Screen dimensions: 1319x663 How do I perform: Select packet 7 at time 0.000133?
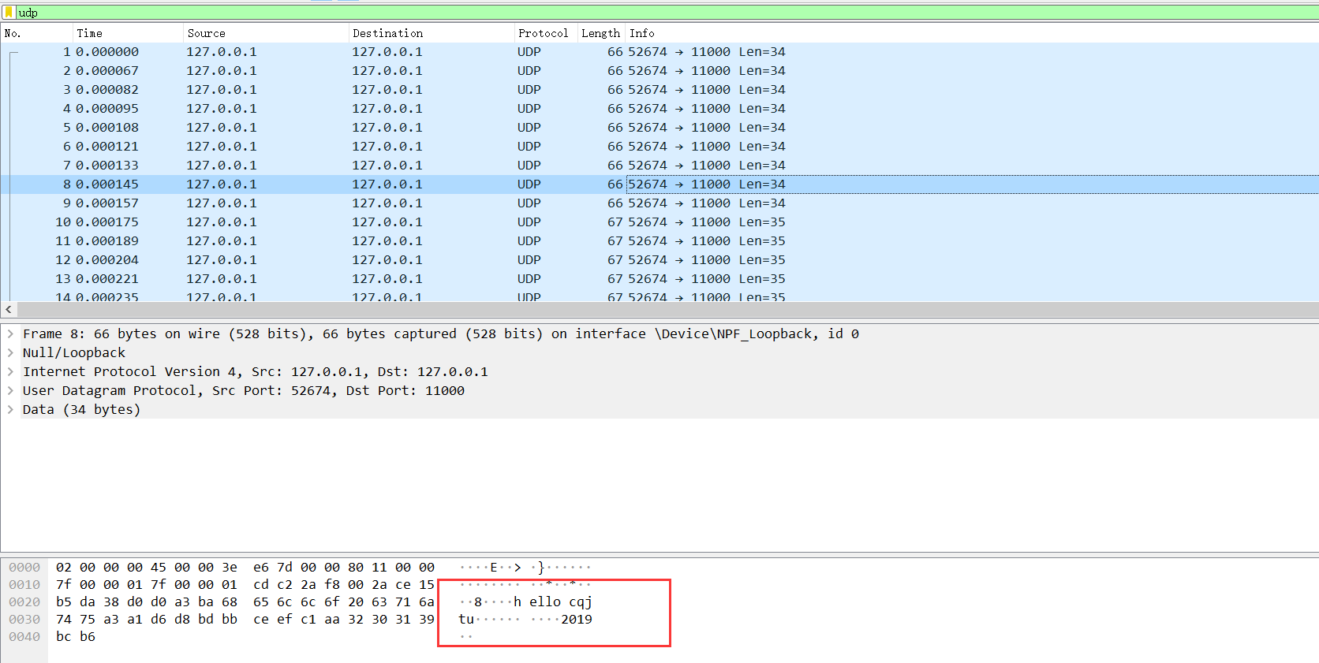(659, 166)
